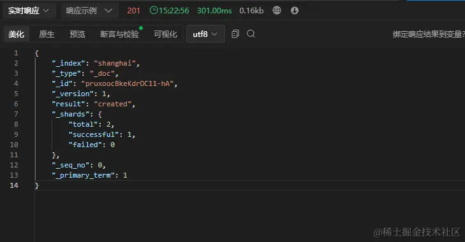Viewport: 465px width, 242px height.
Task: Click the clock icon beside 15:22:56
Action: pos(154,10)
